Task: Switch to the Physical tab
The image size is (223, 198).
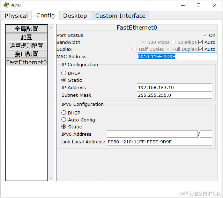Action: click(16, 16)
